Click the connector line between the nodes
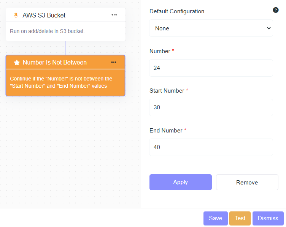 65,48
